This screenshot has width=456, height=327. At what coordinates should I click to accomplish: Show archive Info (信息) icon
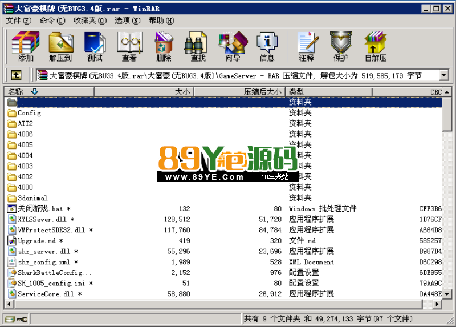(267, 47)
